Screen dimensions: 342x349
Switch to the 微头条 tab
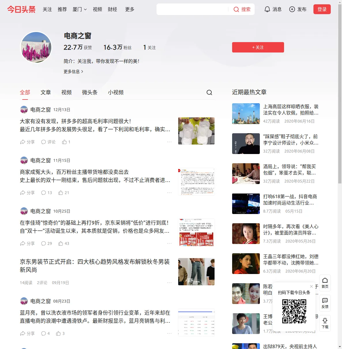coord(90,92)
